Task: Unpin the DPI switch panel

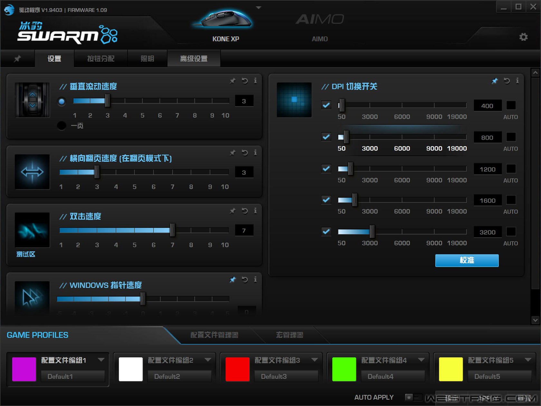Action: pyautogui.click(x=495, y=81)
